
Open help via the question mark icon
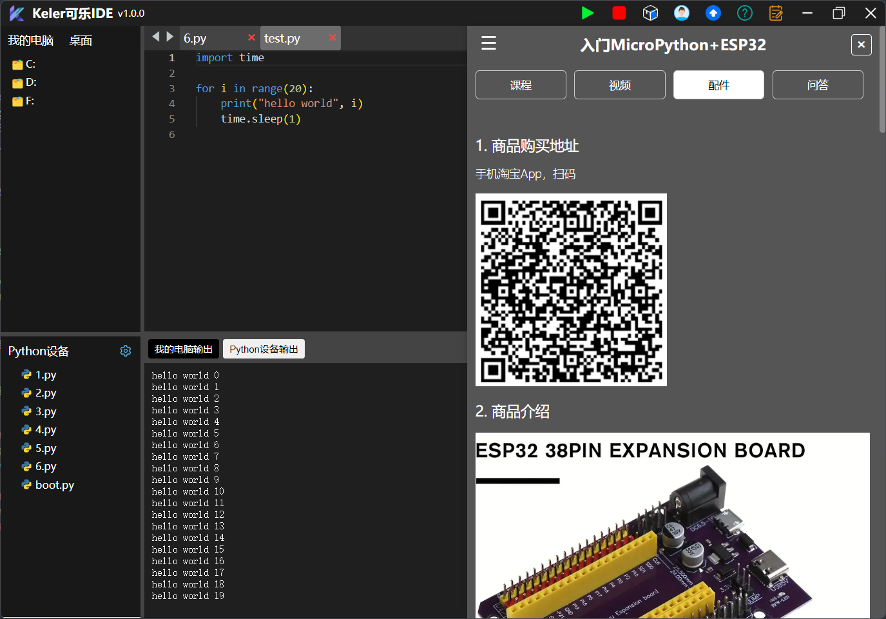coord(745,13)
